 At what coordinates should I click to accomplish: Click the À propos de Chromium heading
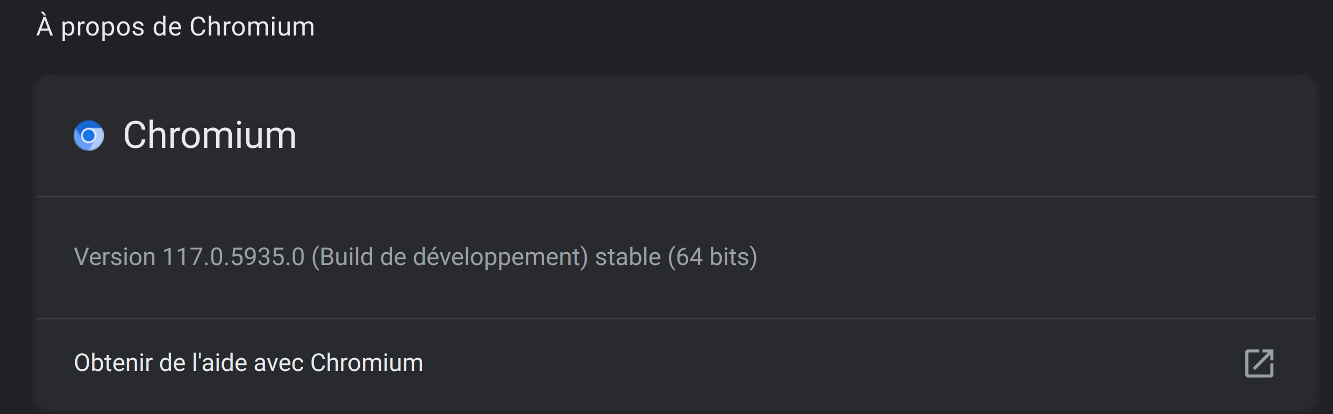tap(175, 27)
